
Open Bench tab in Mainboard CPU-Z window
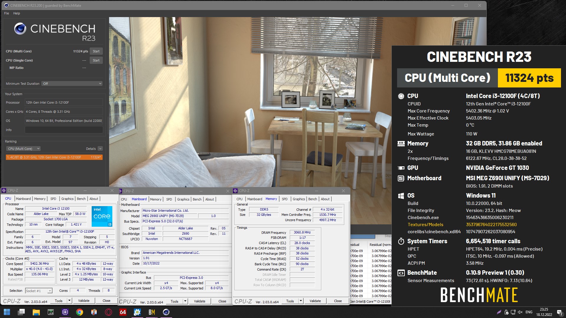(197, 199)
